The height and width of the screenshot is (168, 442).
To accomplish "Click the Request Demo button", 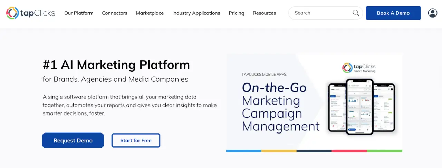I will click(x=73, y=140).
